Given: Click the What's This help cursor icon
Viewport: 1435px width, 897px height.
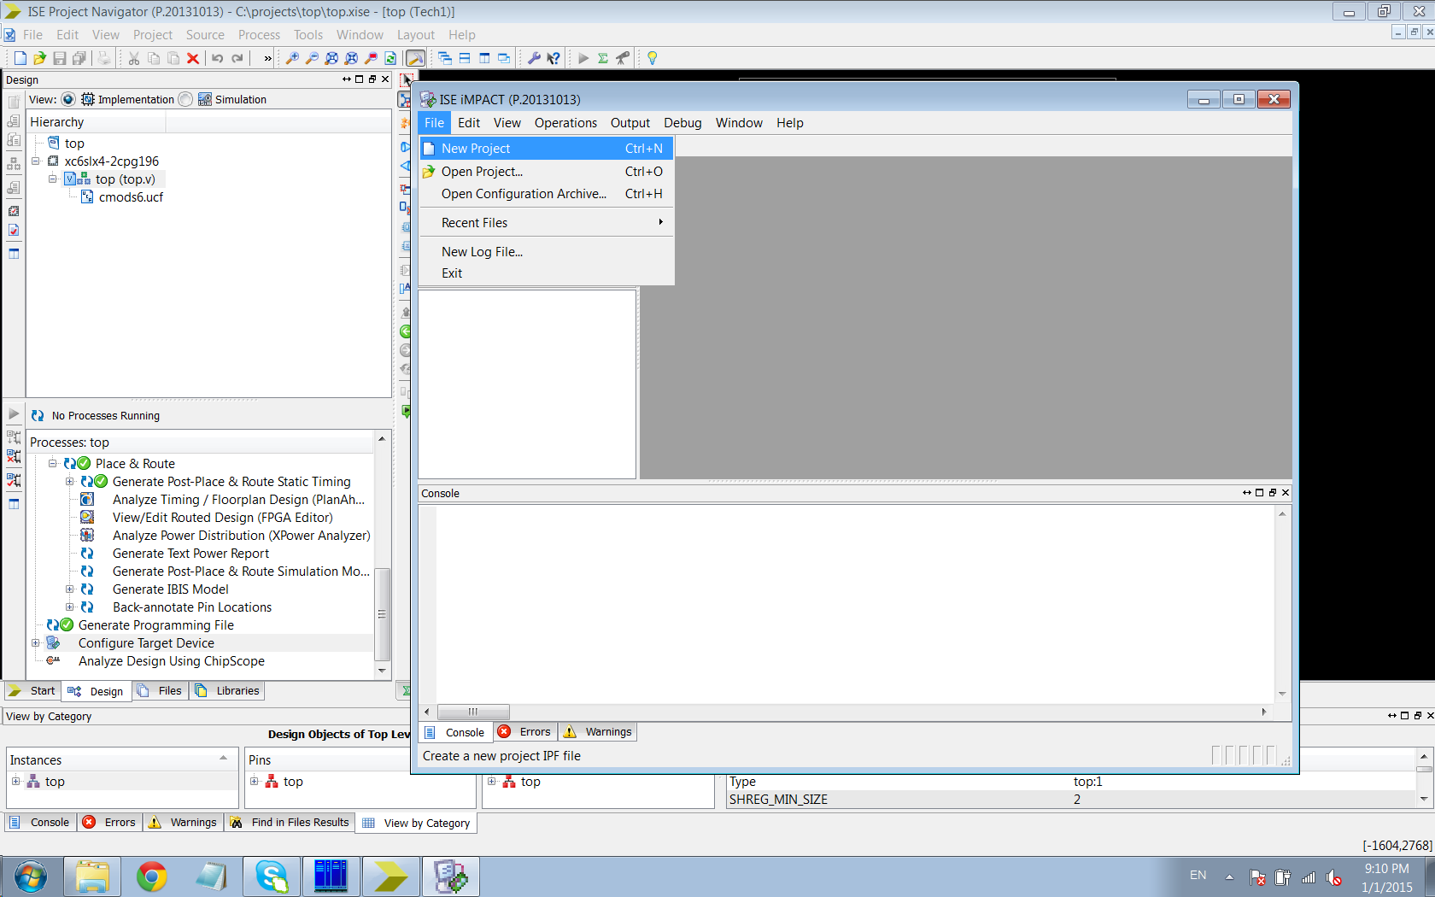Looking at the screenshot, I should [553, 58].
